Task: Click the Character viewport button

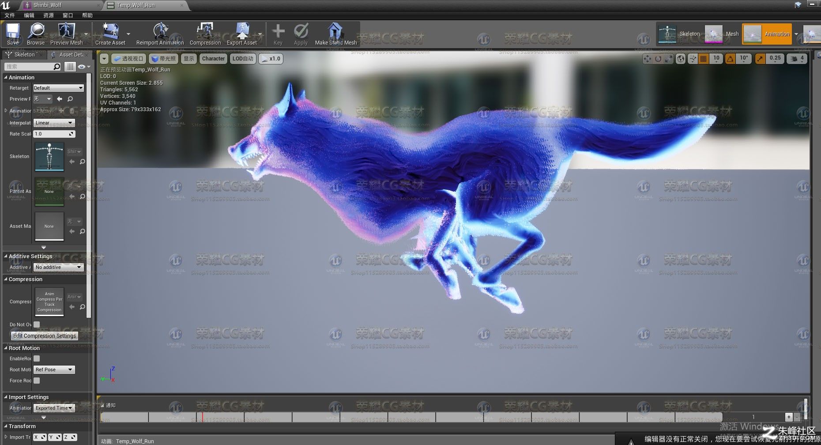Action: coord(213,58)
